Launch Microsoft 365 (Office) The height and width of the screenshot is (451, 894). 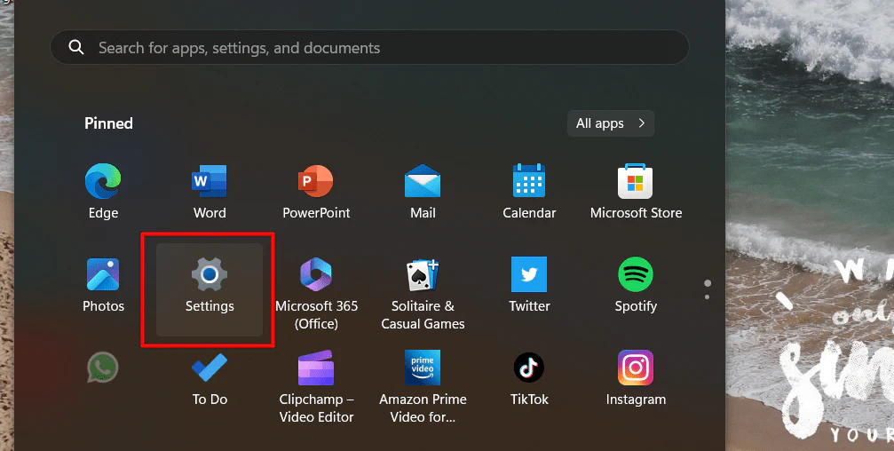[316, 274]
